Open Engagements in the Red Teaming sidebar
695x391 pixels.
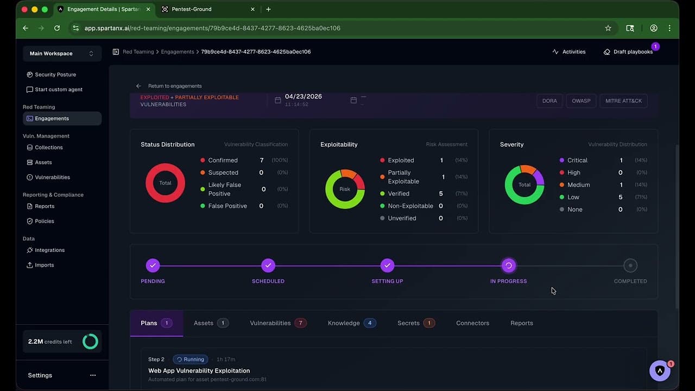(x=52, y=118)
